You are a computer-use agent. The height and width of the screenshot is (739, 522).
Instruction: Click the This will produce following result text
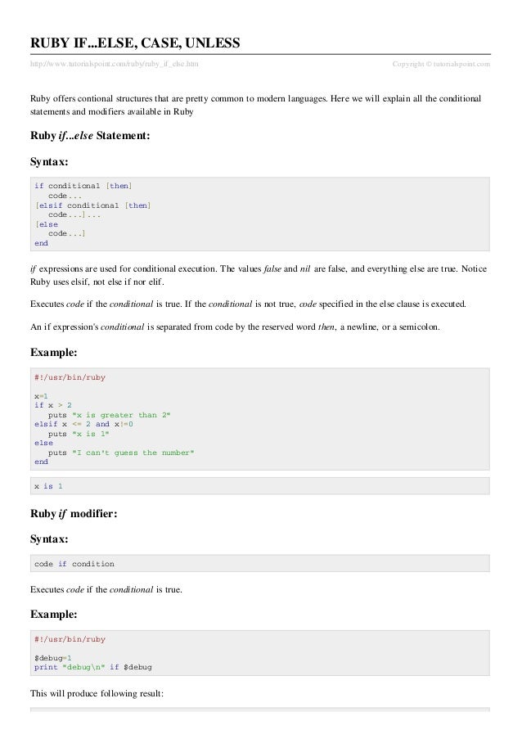click(x=97, y=693)
